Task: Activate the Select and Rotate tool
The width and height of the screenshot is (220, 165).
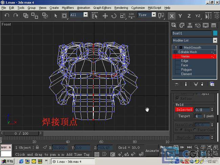Action: click(x=114, y=16)
